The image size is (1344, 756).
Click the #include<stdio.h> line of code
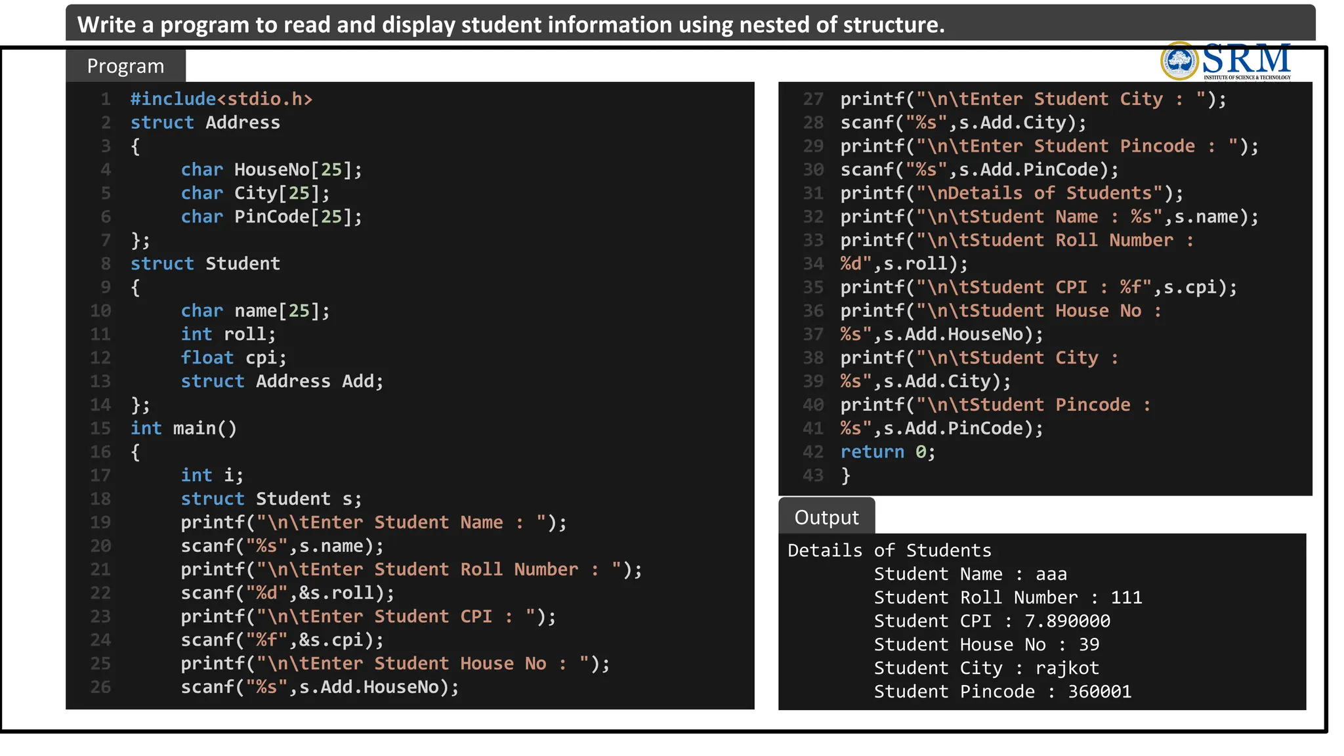click(x=221, y=99)
